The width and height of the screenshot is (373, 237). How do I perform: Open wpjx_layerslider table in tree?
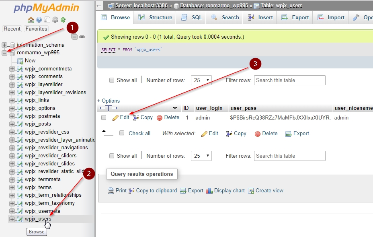pyautogui.click(x=43, y=84)
